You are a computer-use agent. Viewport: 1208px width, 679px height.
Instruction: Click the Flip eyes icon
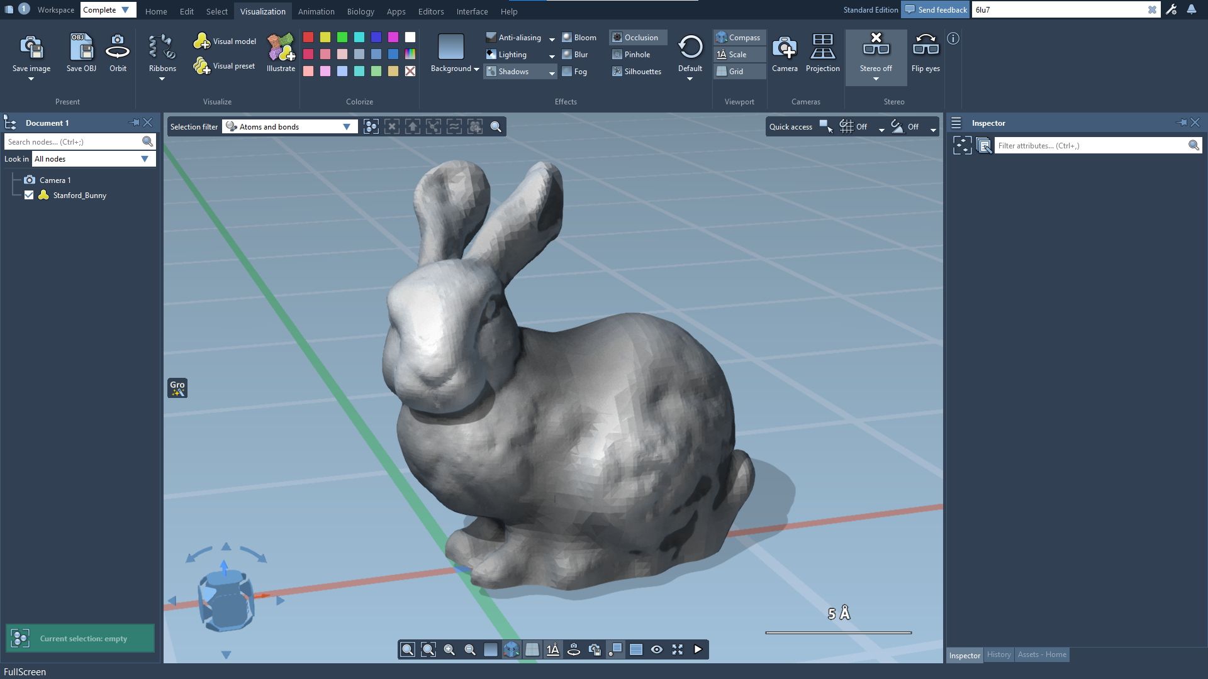point(926,45)
